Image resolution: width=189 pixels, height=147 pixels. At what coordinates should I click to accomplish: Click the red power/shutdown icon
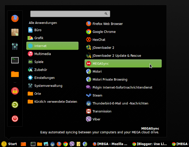(x=15, y=119)
